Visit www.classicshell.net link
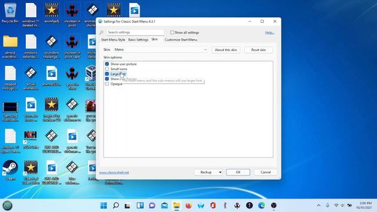This screenshot has width=377, height=212. (114, 173)
